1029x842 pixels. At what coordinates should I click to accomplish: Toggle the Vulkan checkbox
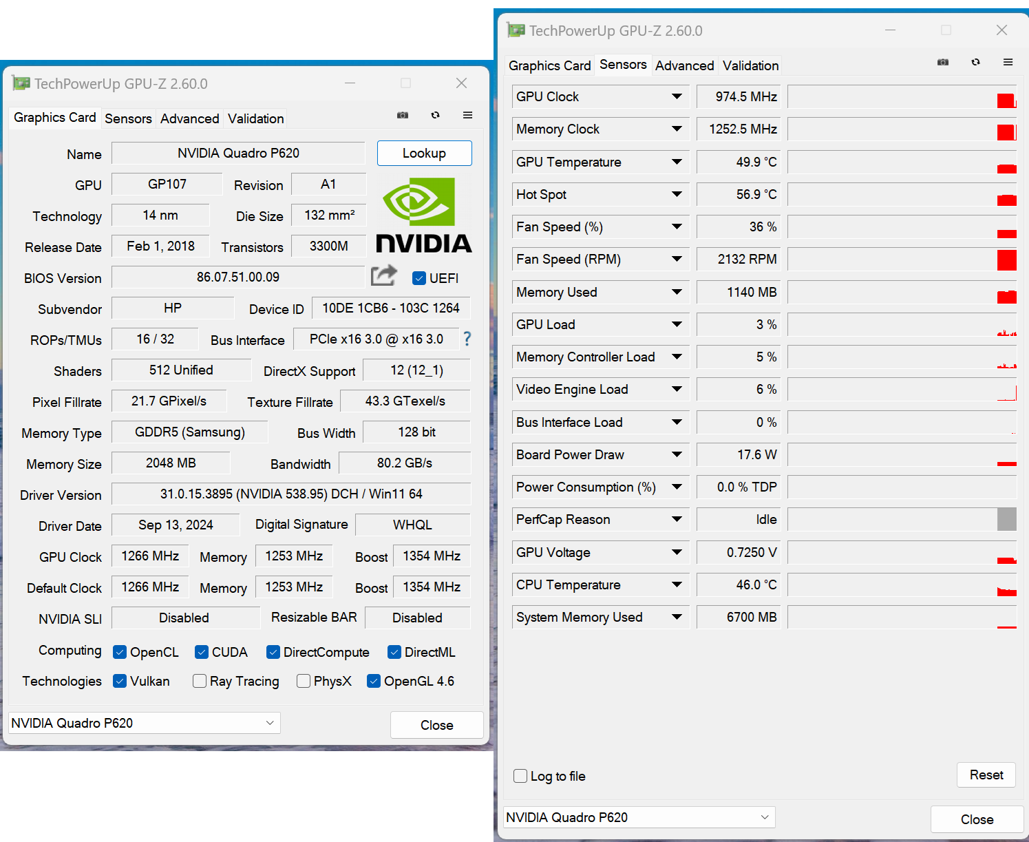coord(120,681)
